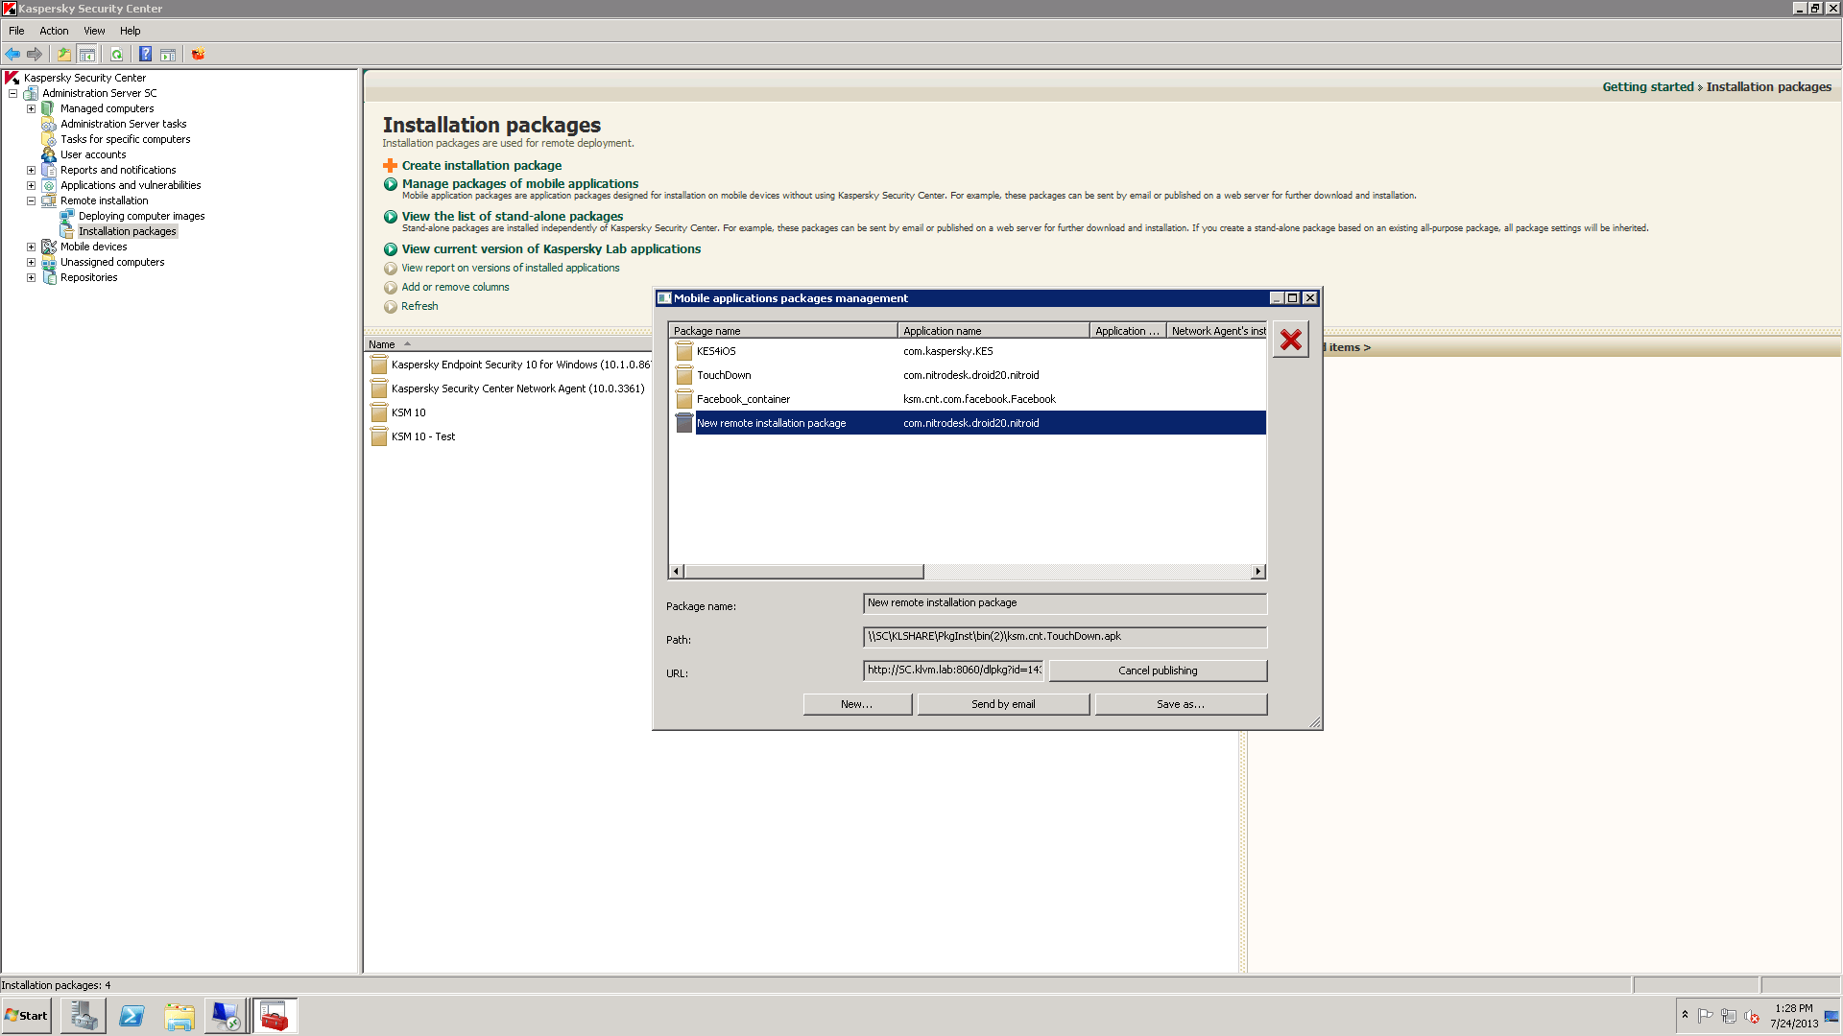Click the red toolbox toolbar icon
This screenshot has width=1843, height=1036.
[198, 54]
